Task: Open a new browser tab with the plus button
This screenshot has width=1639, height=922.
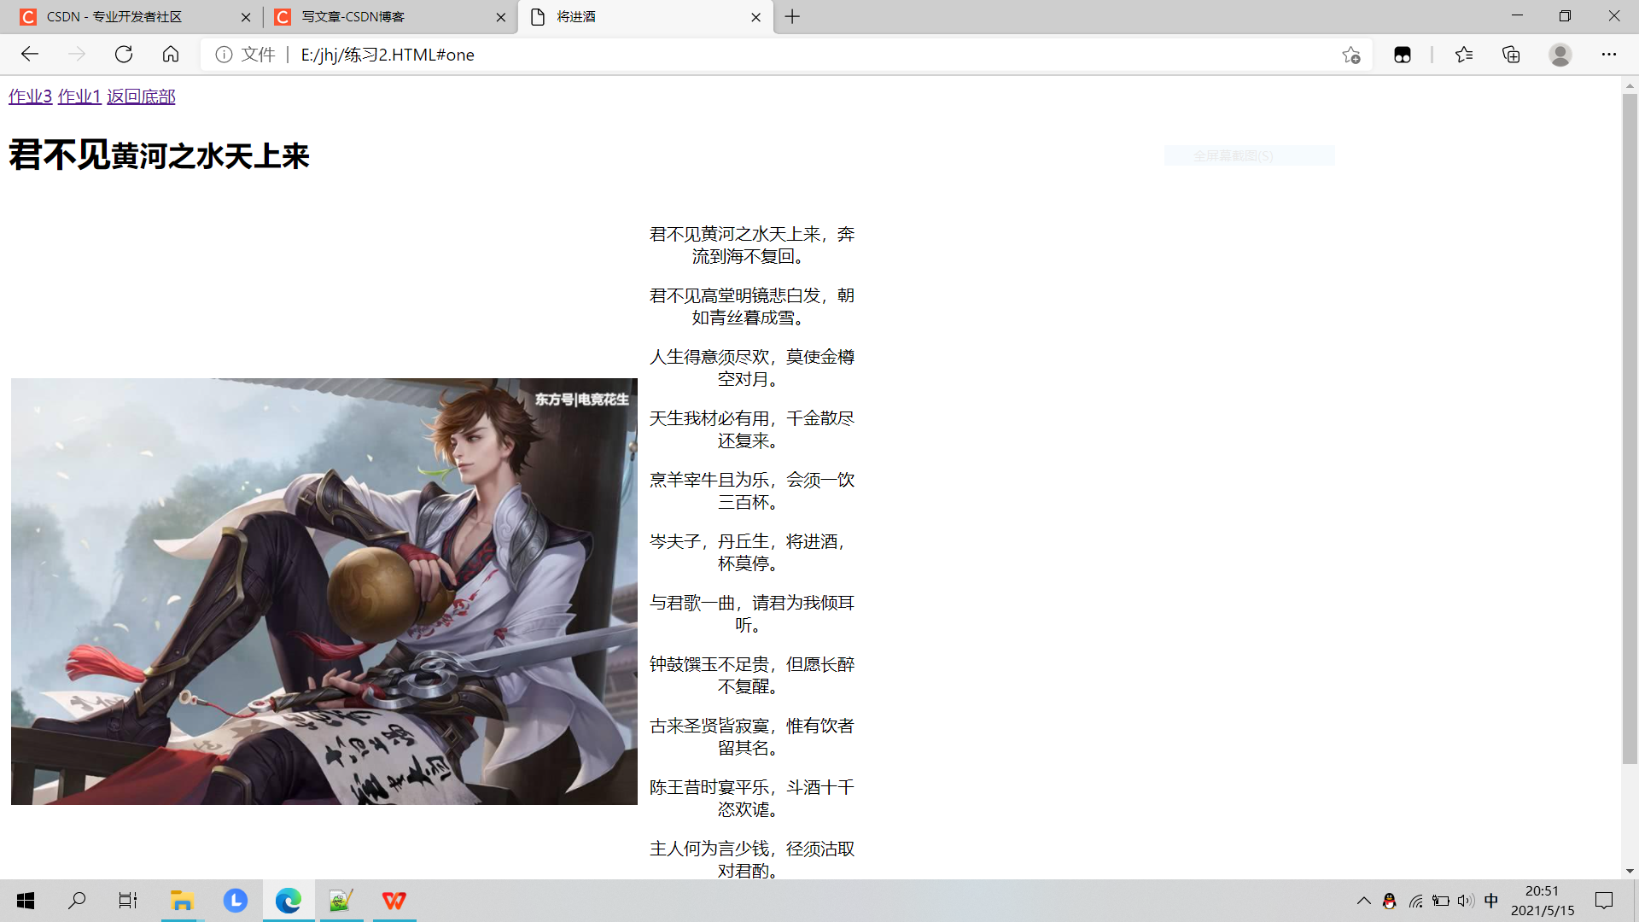Action: point(792,16)
